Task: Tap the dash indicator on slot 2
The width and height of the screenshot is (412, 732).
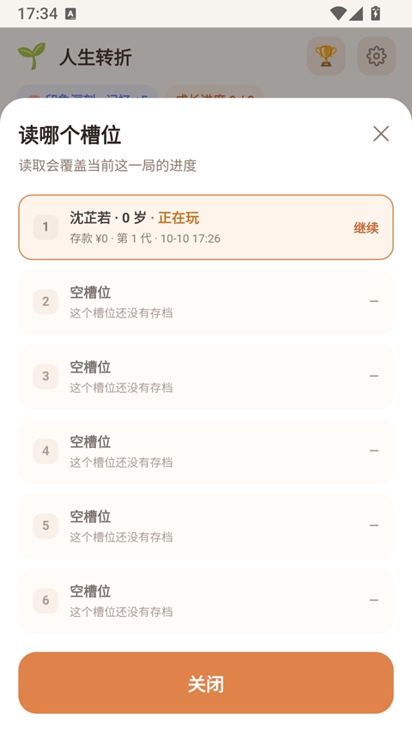Action: pos(373,301)
